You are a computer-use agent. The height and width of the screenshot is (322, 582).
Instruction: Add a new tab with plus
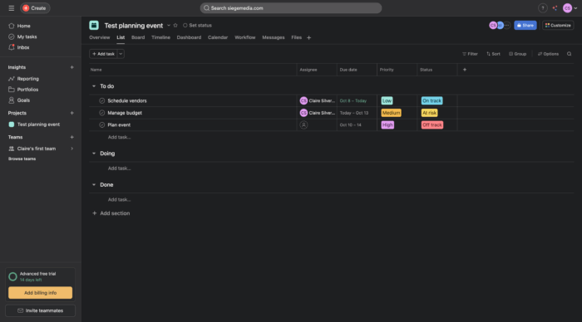(308, 38)
